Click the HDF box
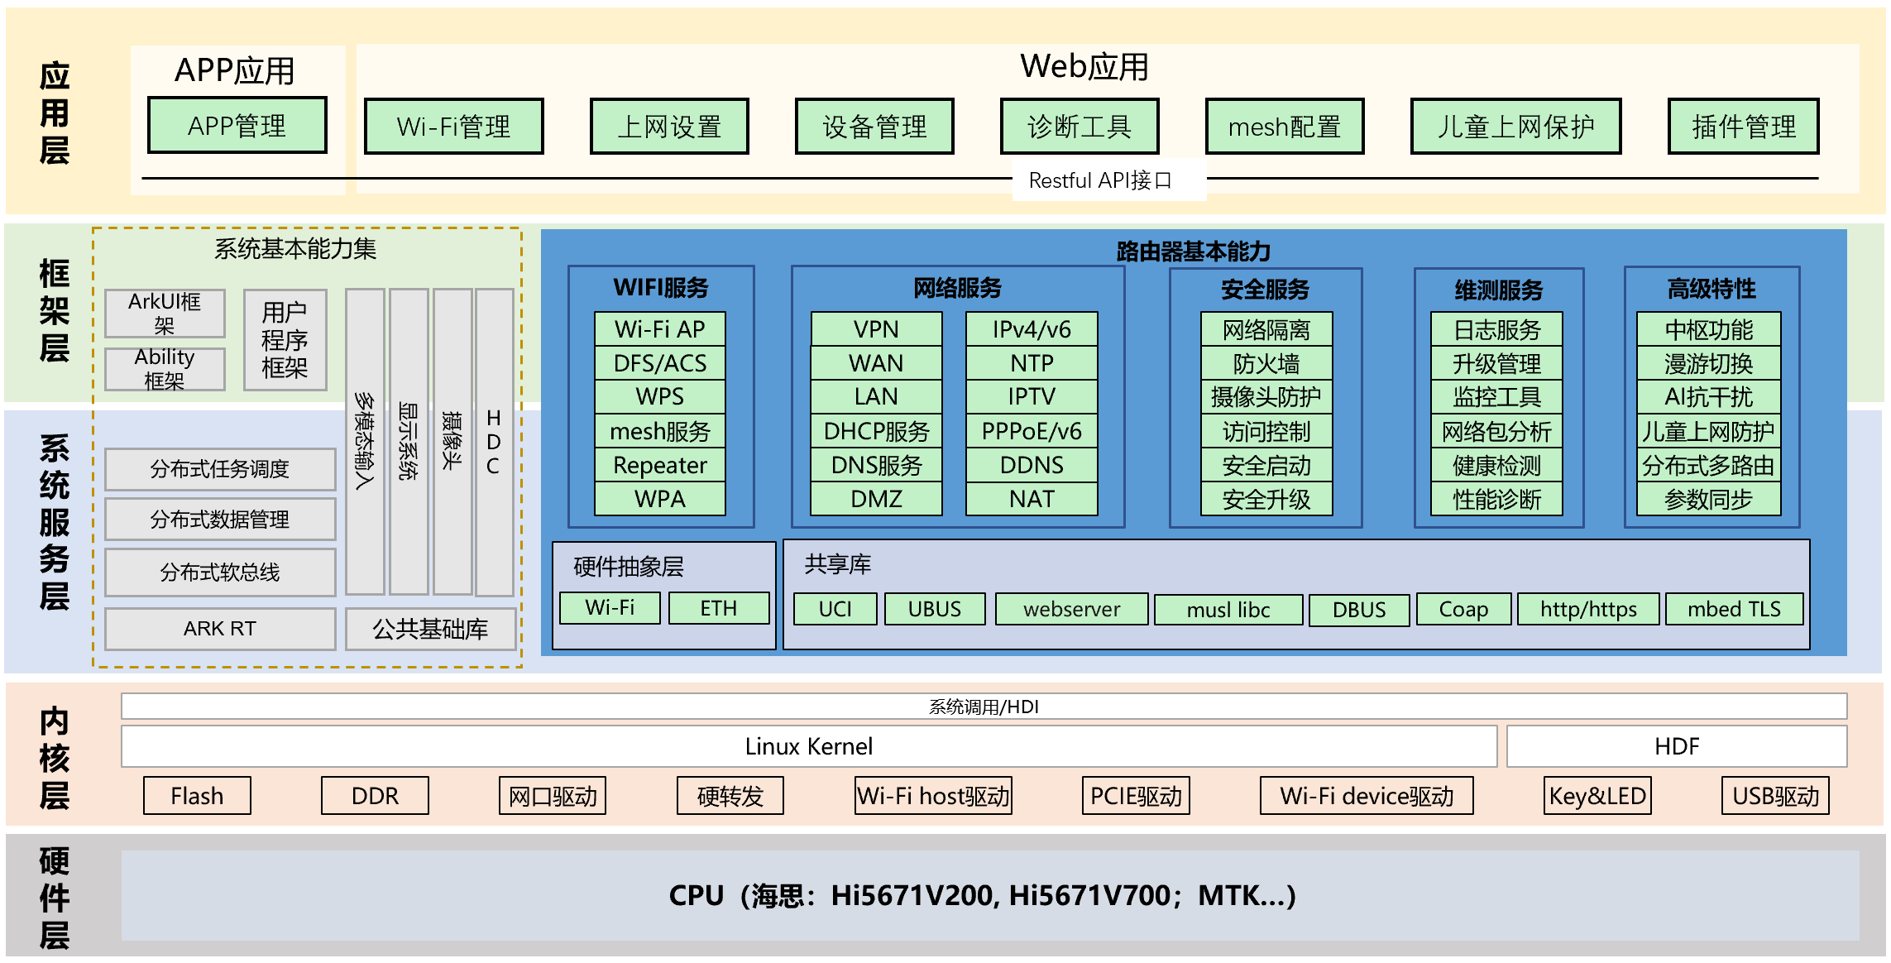Image resolution: width=1891 pixels, height=963 pixels. pos(1677,746)
